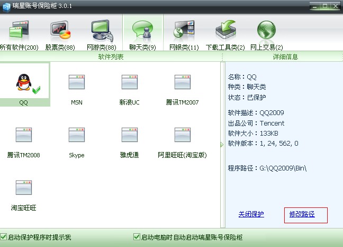Click the 瑞星账号保险柜 title bar app icon
Image resolution: width=343 pixels, height=247 pixels.
pos(6,6)
